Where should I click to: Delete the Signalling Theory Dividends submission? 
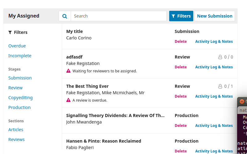click(x=181, y=126)
